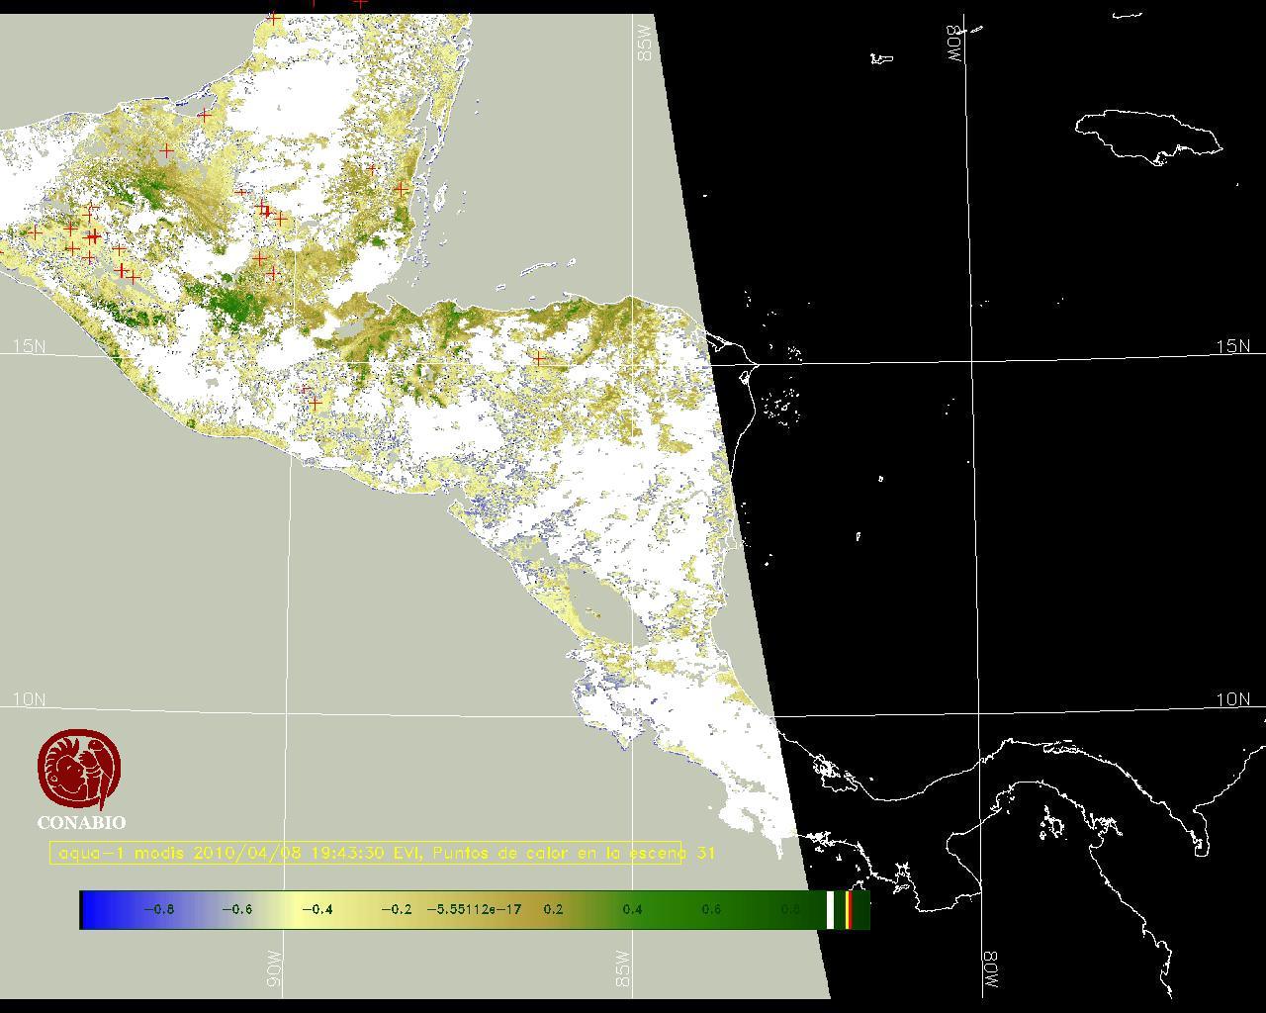Click the 10N latitude label on the right edge
The image size is (1266, 1013).
tap(1232, 699)
